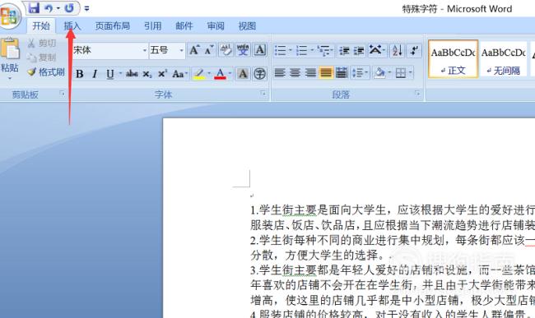
Task: Switch to the 开始 tab
Action: [x=41, y=25]
